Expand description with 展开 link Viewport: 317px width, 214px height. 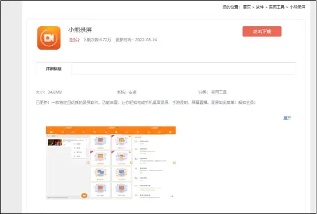tap(287, 118)
